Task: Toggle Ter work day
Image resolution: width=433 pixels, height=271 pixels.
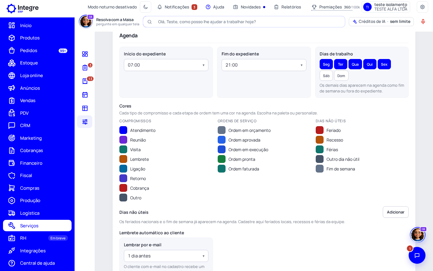Action: (341, 64)
